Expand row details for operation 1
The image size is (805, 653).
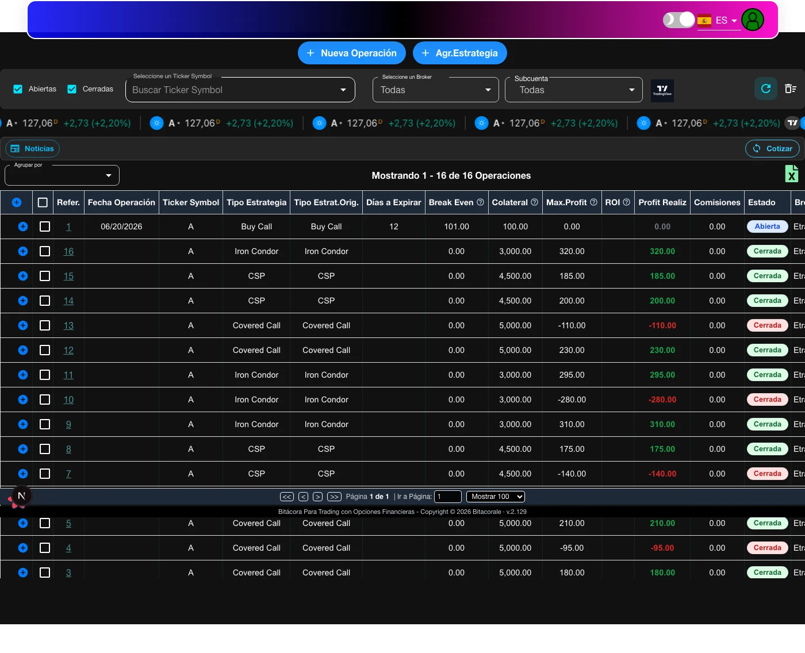tap(23, 226)
